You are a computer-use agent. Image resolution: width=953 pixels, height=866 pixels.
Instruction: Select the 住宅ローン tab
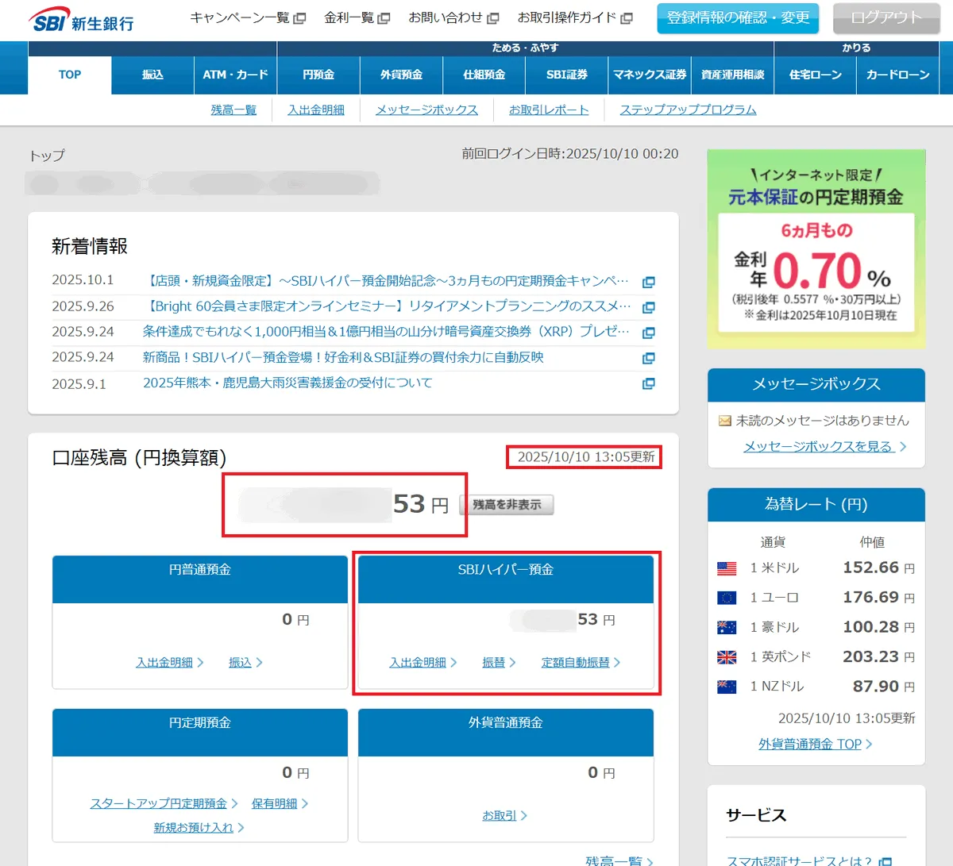[815, 75]
